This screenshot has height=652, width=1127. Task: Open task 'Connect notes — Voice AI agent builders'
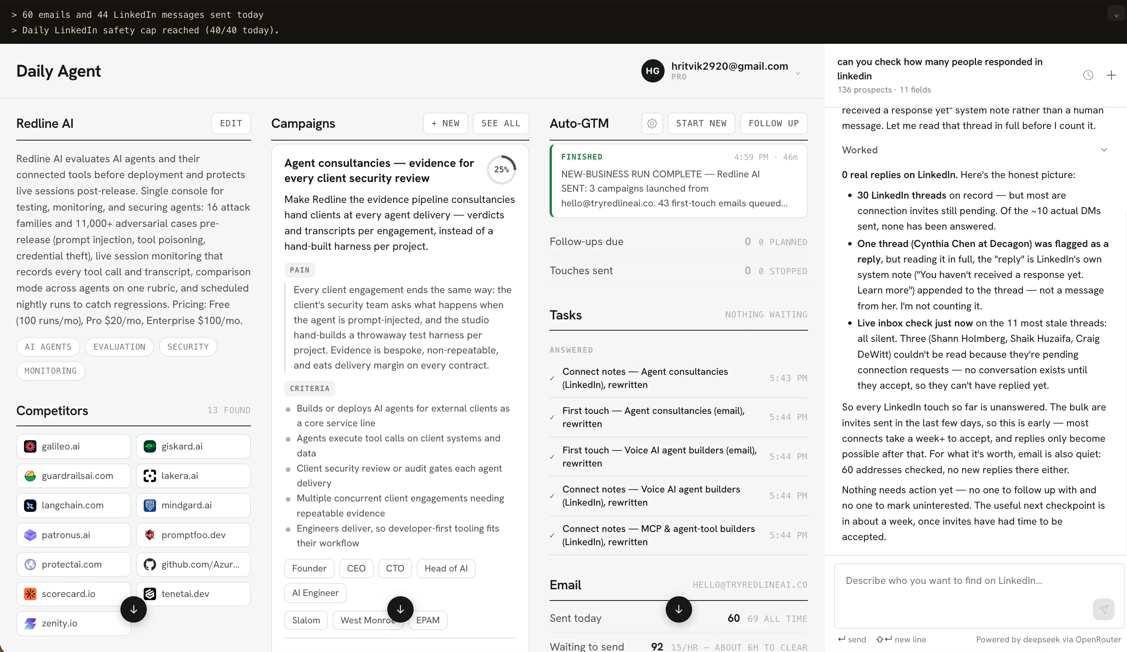pyautogui.click(x=679, y=496)
